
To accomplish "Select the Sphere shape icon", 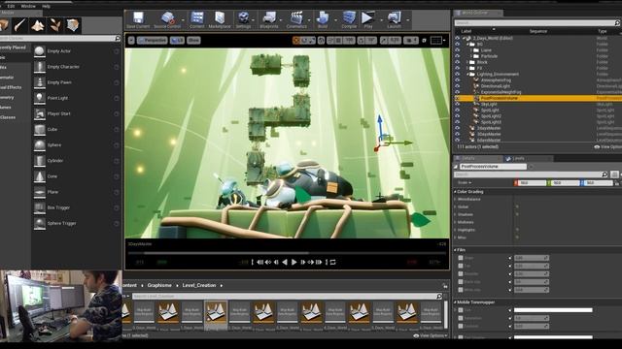I will click(x=40, y=144).
